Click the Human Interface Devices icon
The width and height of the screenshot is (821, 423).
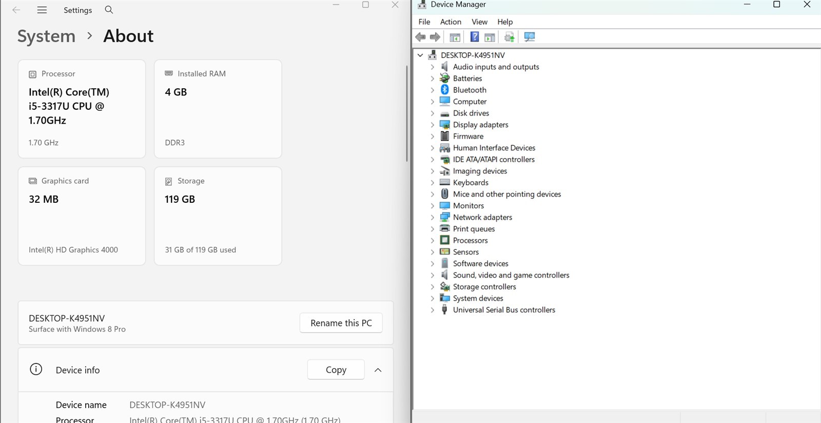click(445, 148)
